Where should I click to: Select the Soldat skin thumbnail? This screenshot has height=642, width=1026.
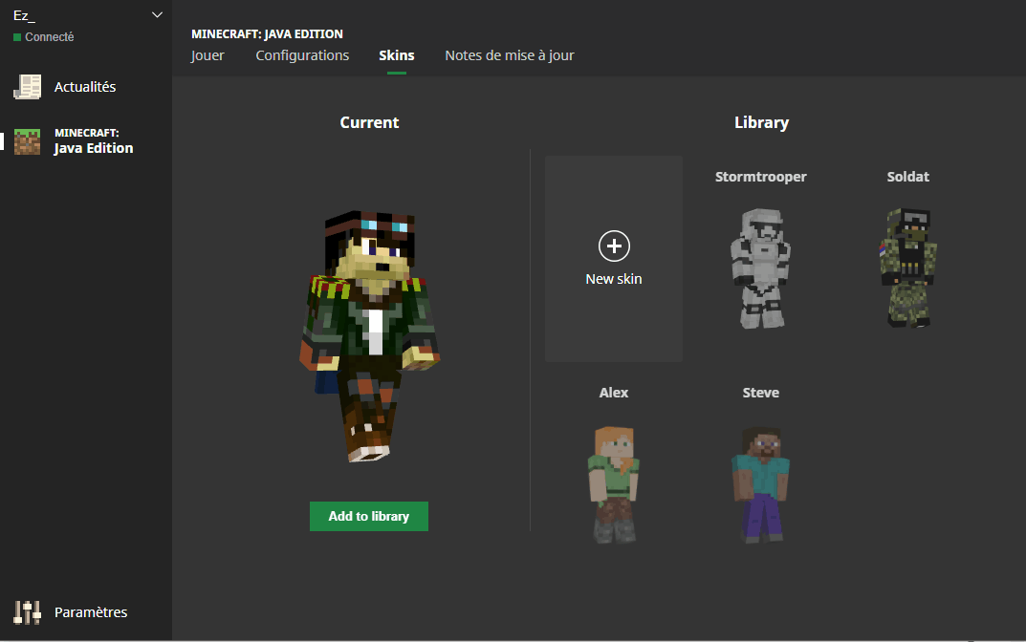908,268
